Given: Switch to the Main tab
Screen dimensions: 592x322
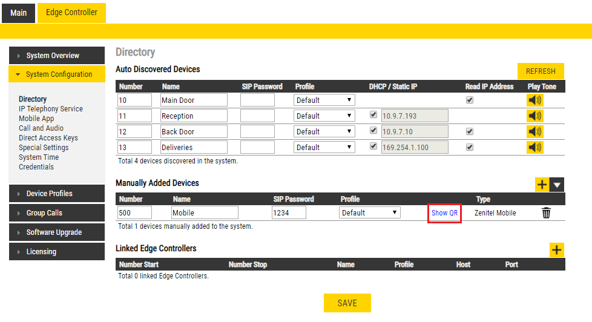Looking at the screenshot, I should pyautogui.click(x=18, y=12).
